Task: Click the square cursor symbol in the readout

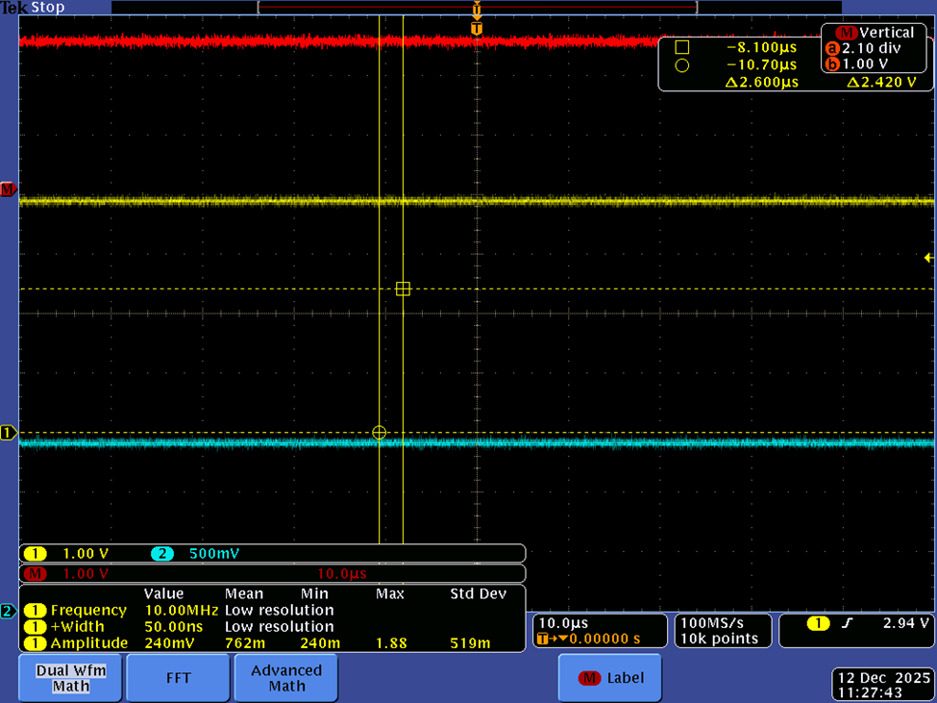Action: click(681, 47)
